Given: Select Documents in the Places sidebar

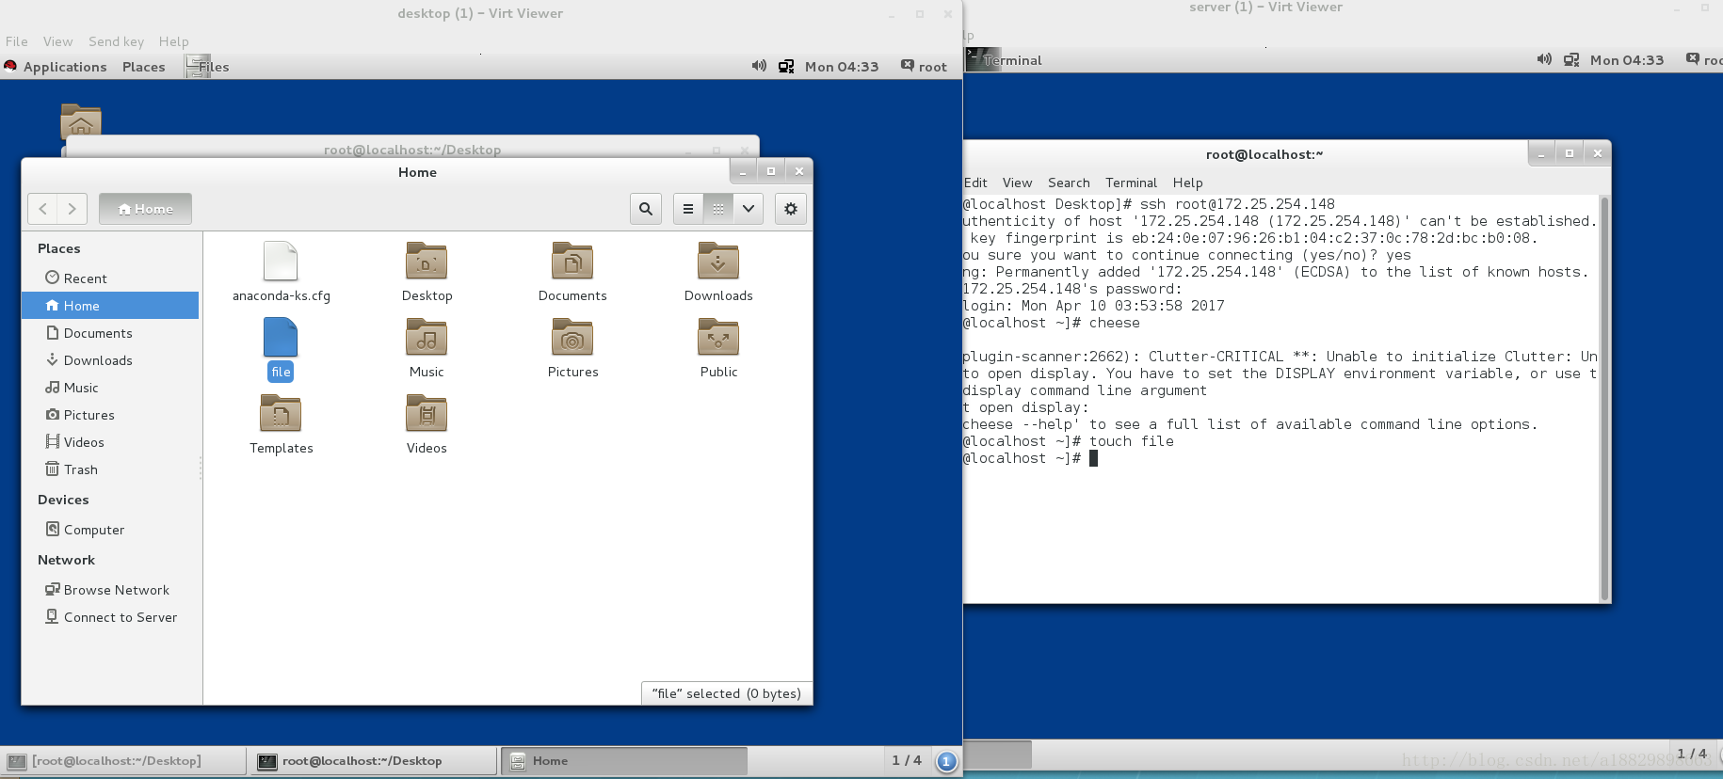Looking at the screenshot, I should (x=110, y=333).
